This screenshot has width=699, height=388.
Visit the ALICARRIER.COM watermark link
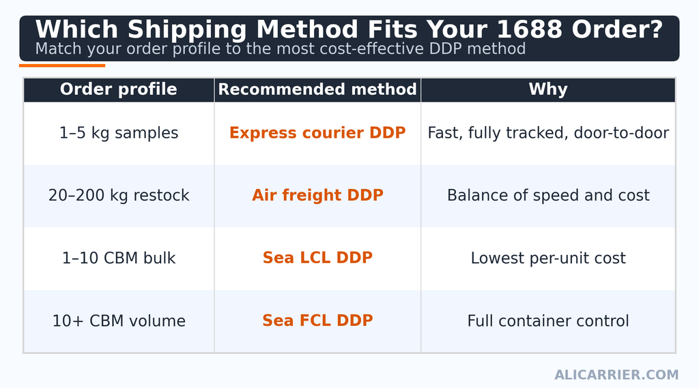616,375
